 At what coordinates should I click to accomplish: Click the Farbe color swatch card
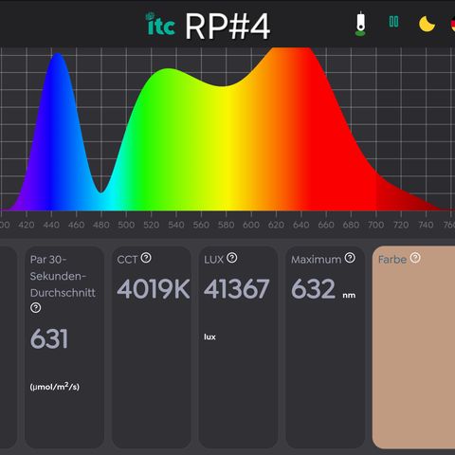click(x=413, y=347)
